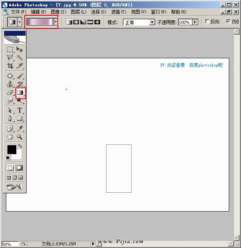
Task: Select the Healing/Patch tool
Action: tap(10, 76)
